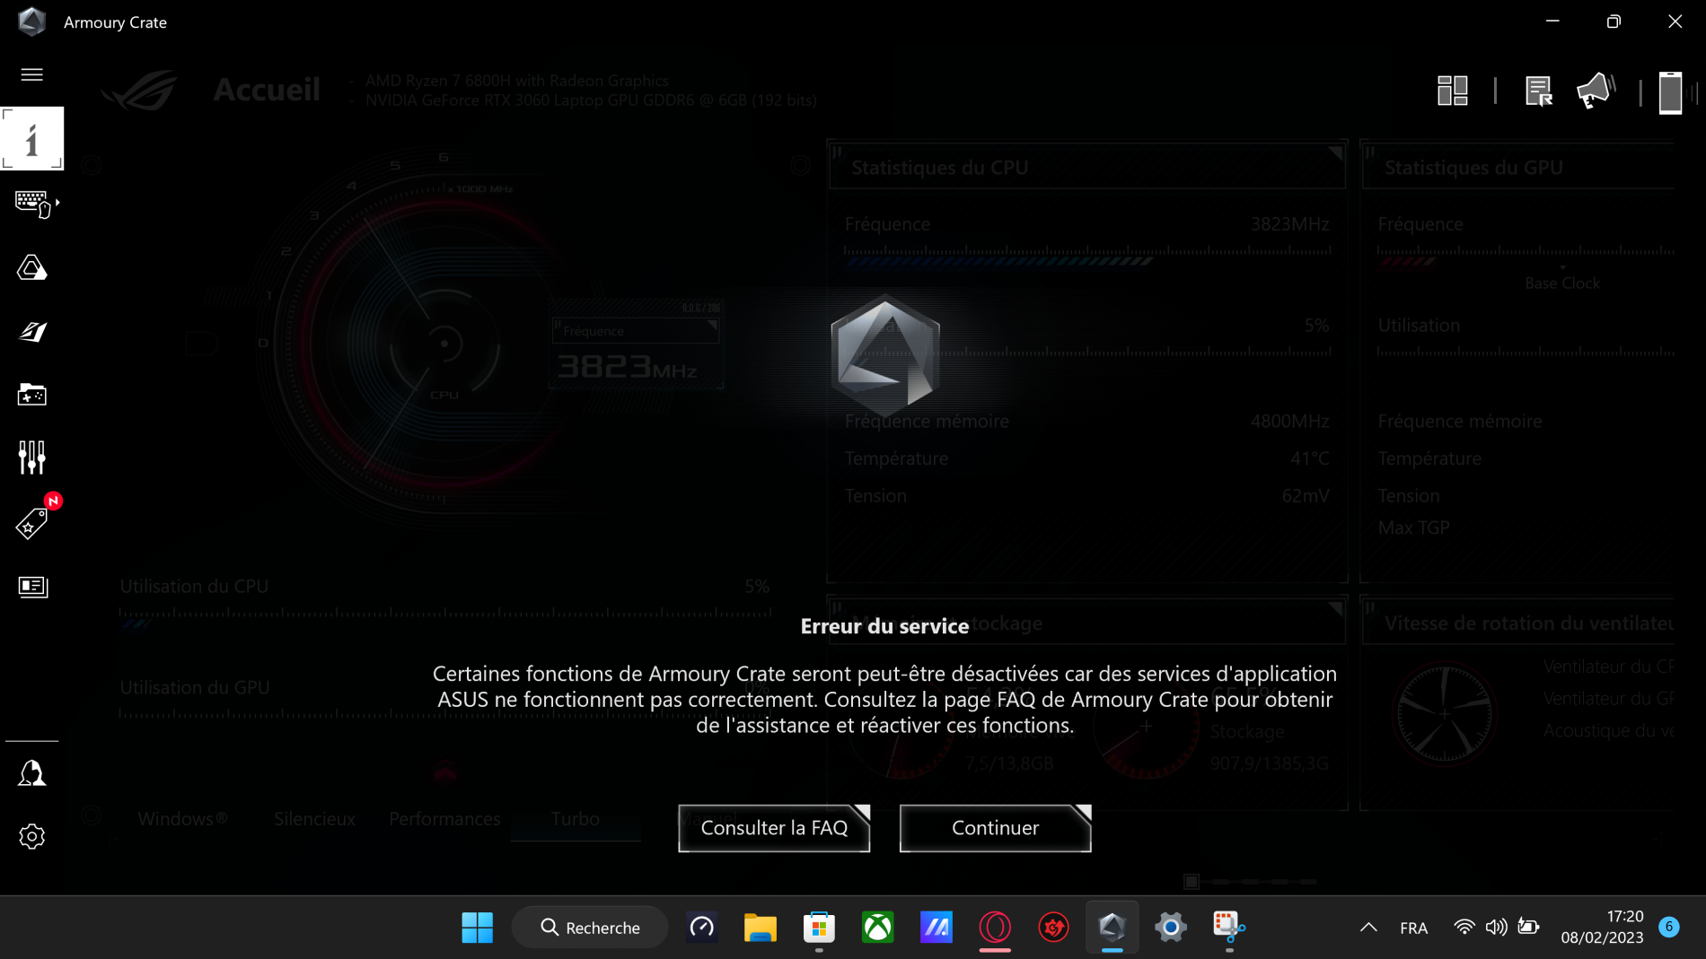This screenshot has height=959, width=1706.
Task: Select the Silencieux operating mode
Action: tap(314, 819)
